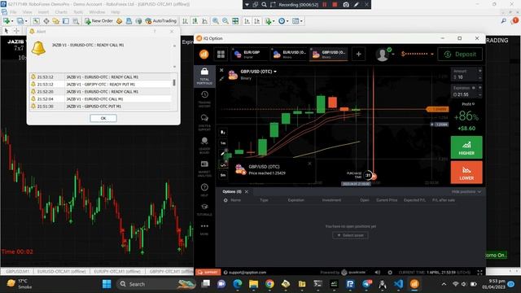The image size is (521, 293).
Task: Click the tile windows grid icon in MetaTrader
Action: click(x=235, y=21)
